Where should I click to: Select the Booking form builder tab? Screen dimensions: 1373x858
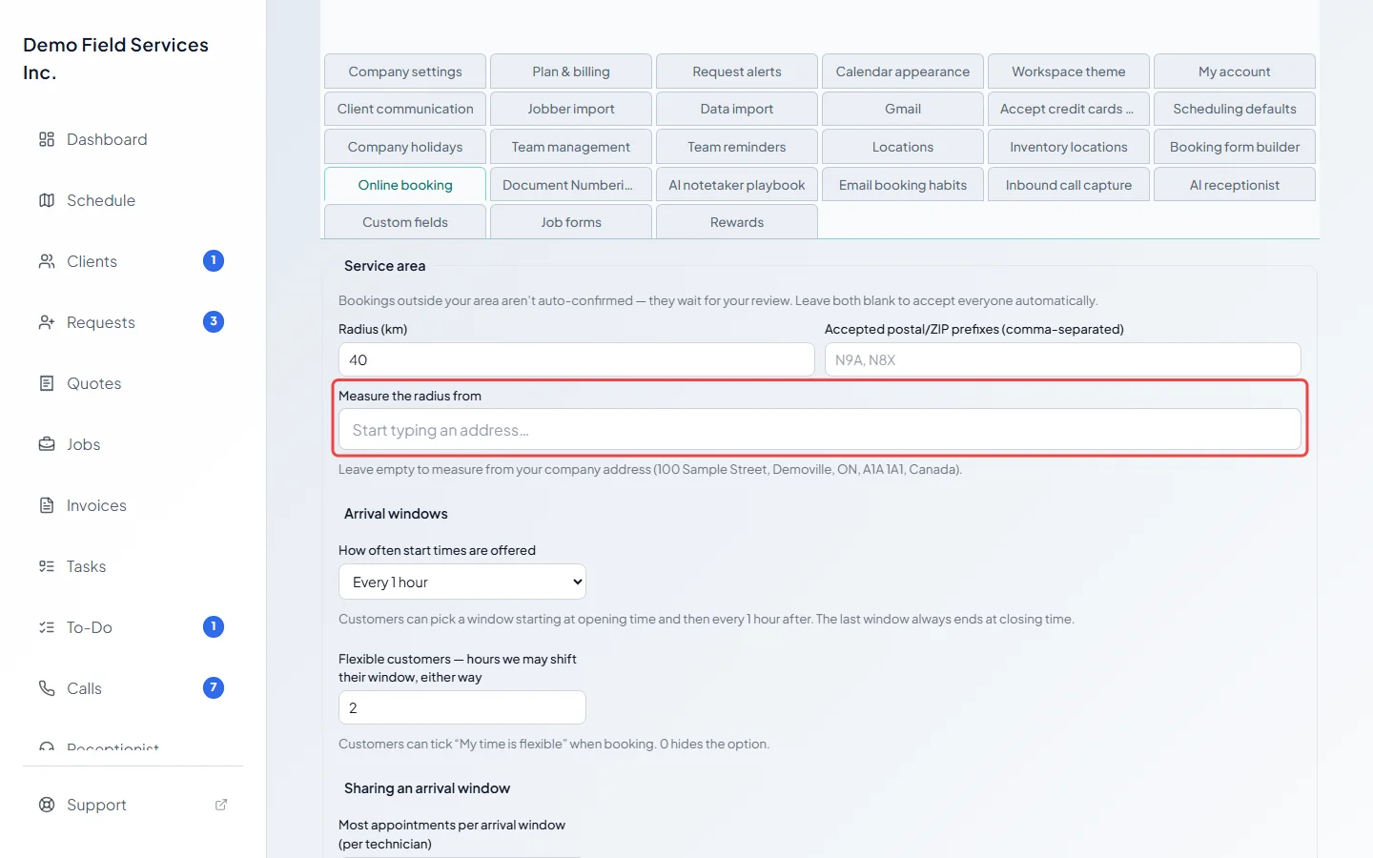[1235, 147]
